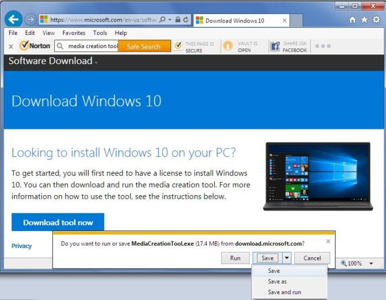Image resolution: width=386 pixels, height=300 pixels.
Task: Open the Home page icon
Action: (353, 20)
